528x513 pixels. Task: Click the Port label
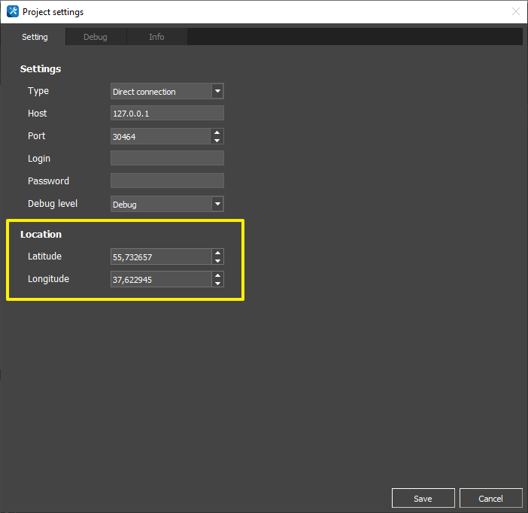(36, 135)
